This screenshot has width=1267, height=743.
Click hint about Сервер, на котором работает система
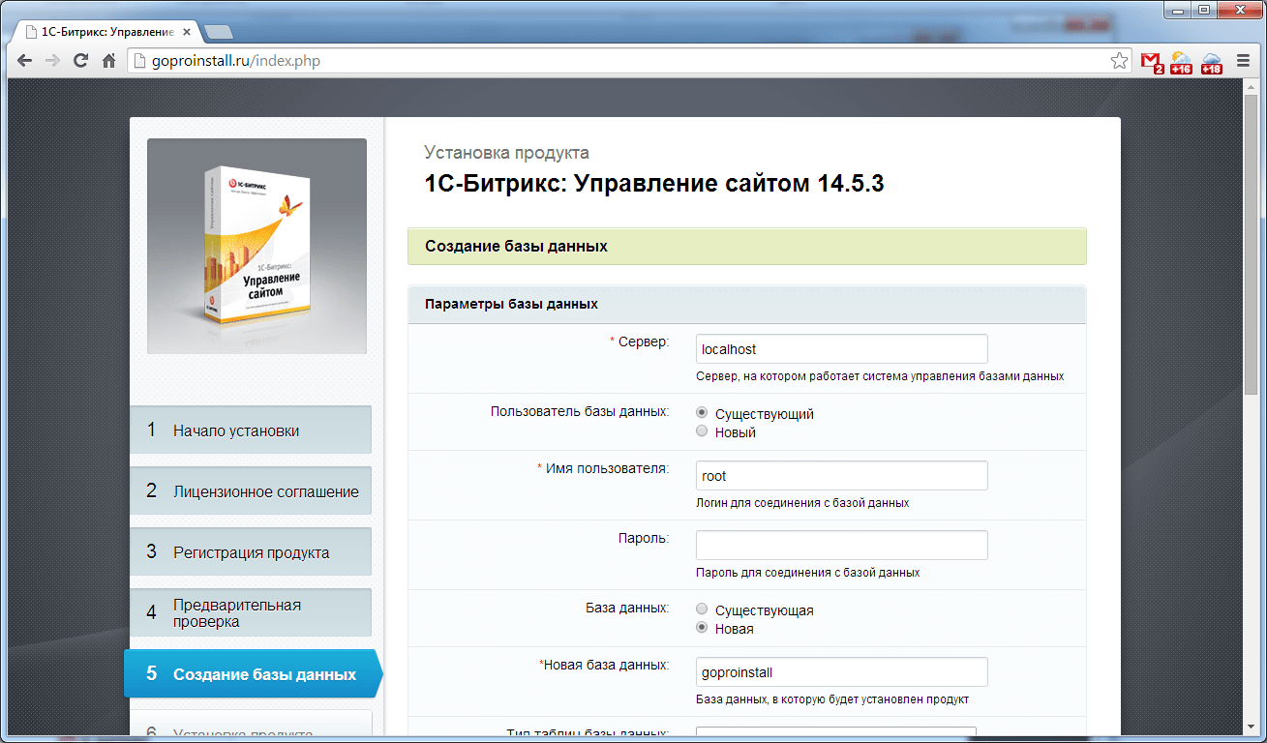(880, 376)
